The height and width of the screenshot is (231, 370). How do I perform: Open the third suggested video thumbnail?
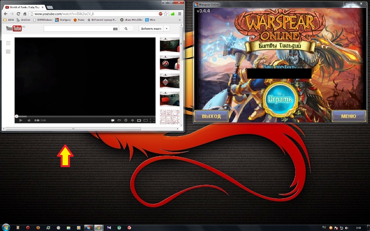click(x=170, y=81)
